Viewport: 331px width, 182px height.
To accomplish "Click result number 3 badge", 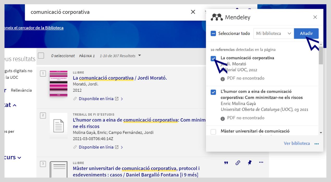I will click(x=43, y=164).
